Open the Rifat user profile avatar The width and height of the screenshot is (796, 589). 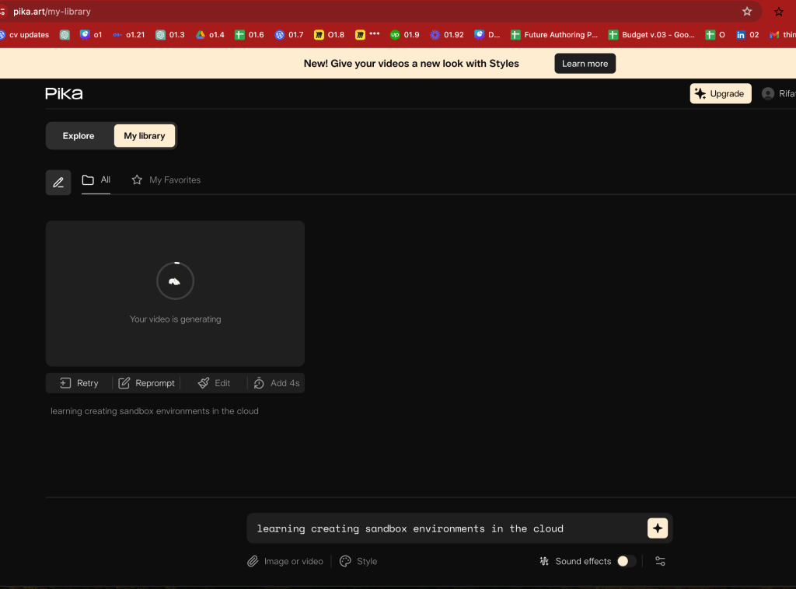(768, 93)
